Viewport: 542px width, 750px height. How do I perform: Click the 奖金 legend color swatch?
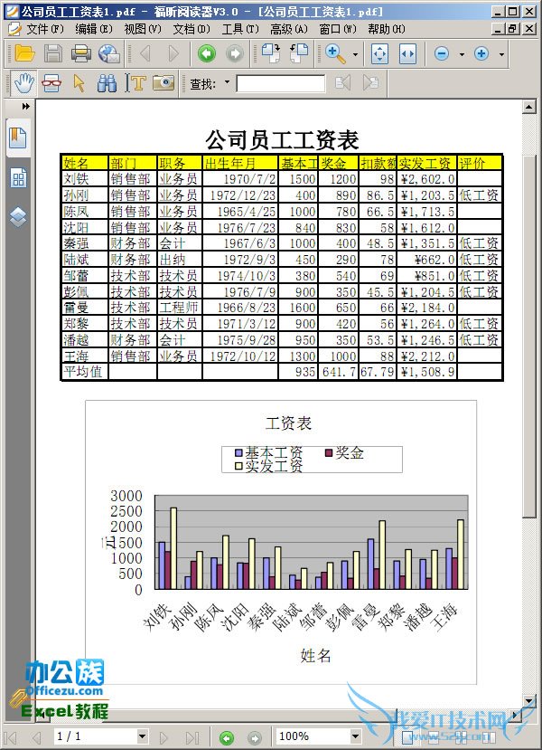[x=329, y=452]
